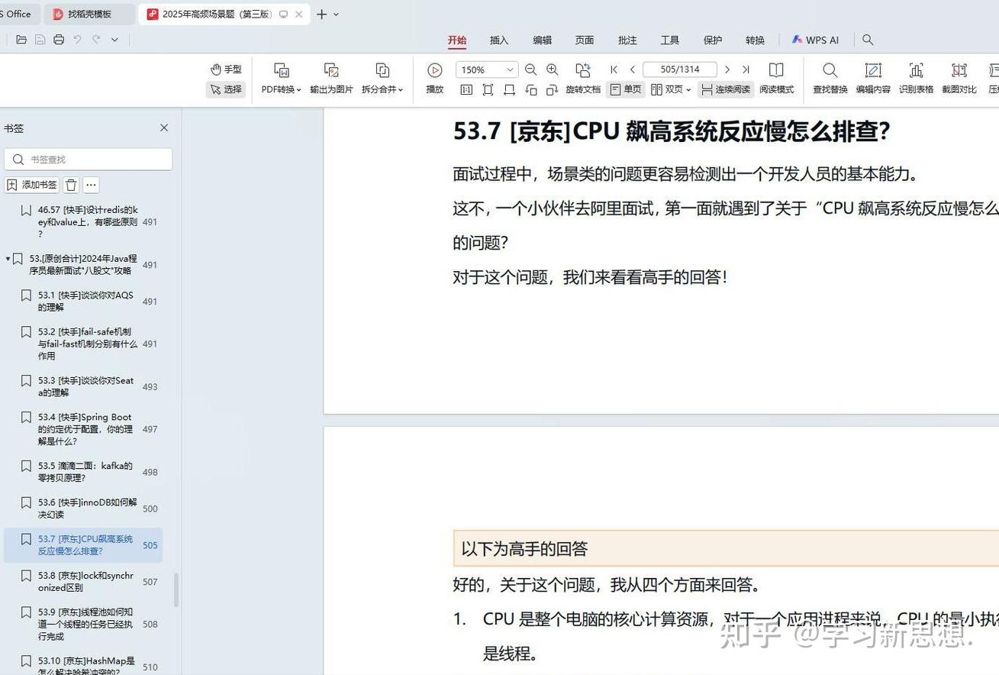Open the 批注 ribbon tab
999x675 pixels.
627,40
